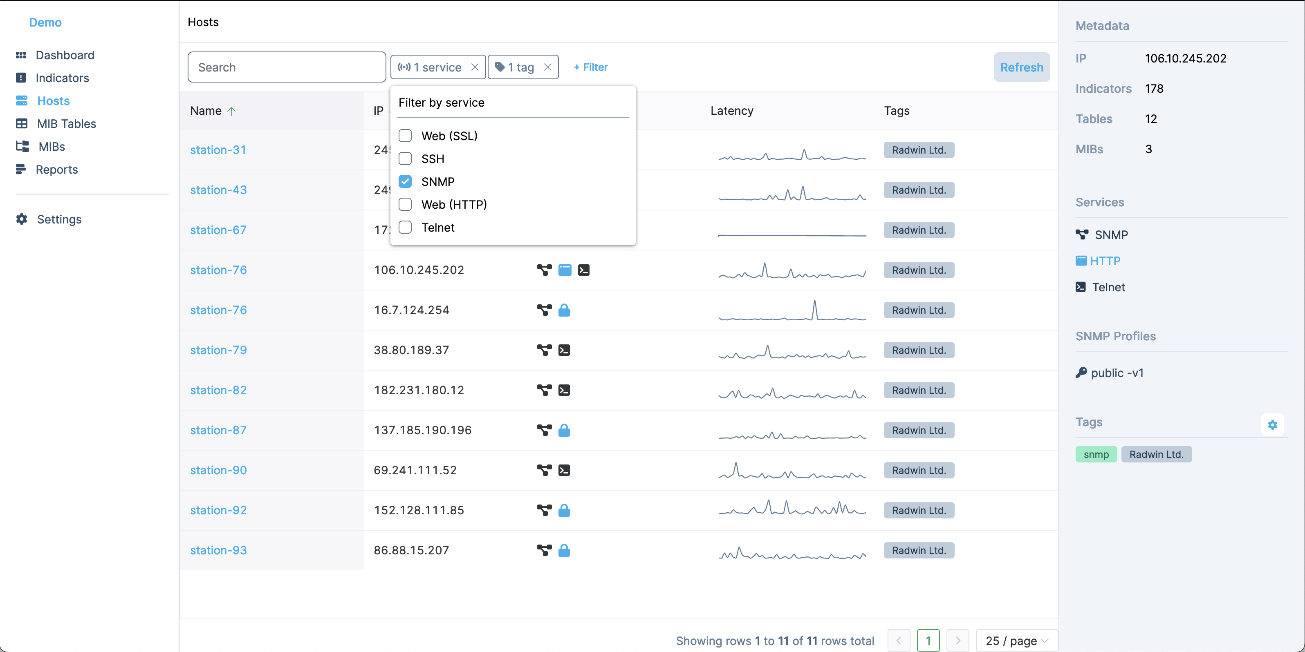Open MIB Tables in sidebar
The image size is (1305, 652).
(66, 123)
